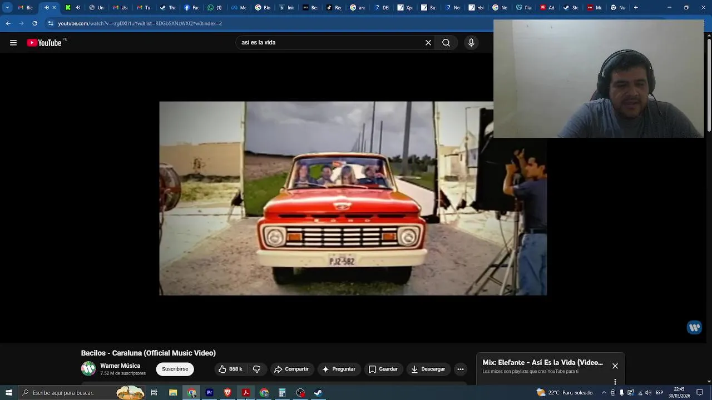Clear the search text with X

pyautogui.click(x=428, y=43)
